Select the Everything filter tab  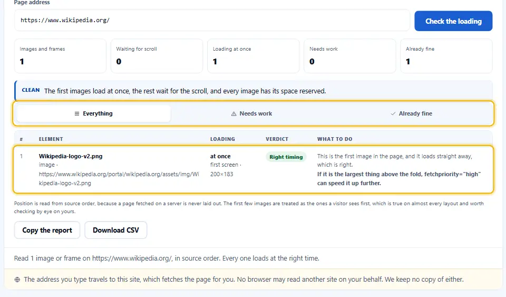94,113
